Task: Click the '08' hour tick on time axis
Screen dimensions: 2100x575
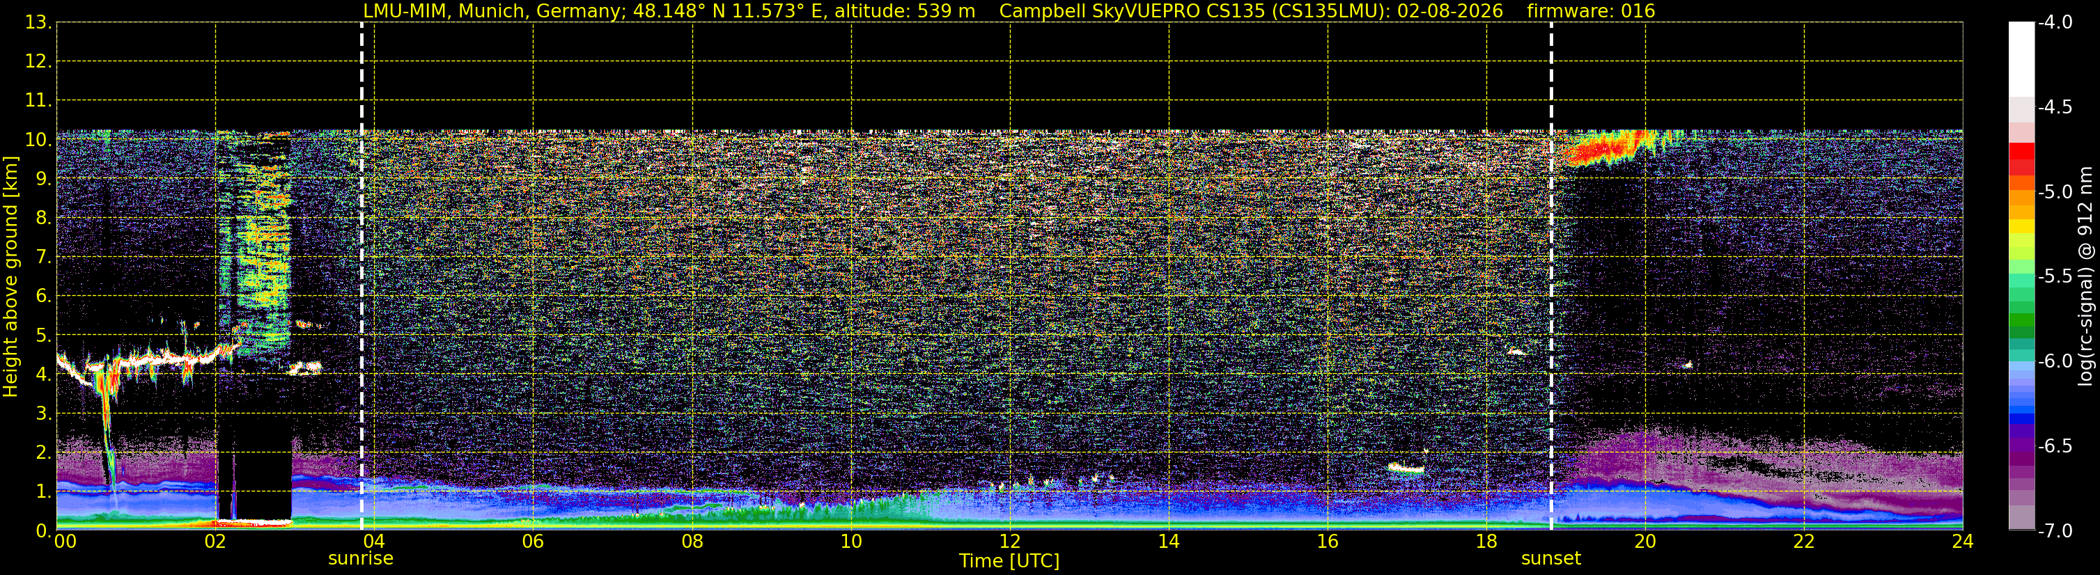Action: click(x=692, y=542)
